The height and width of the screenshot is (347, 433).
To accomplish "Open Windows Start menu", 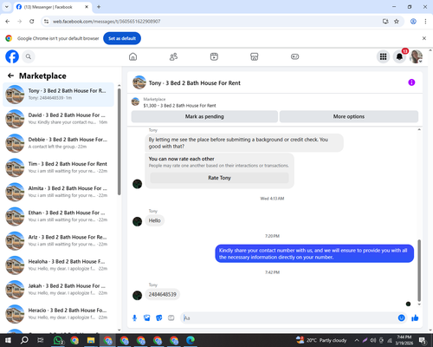I will click(x=8, y=340).
